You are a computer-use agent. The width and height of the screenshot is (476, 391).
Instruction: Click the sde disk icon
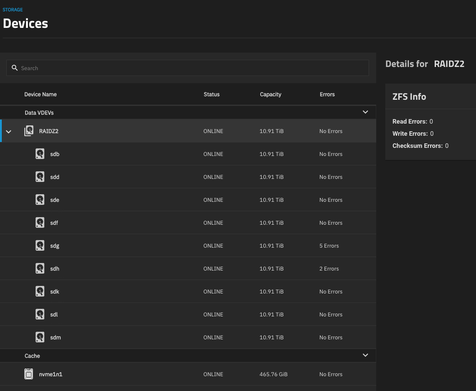40,200
